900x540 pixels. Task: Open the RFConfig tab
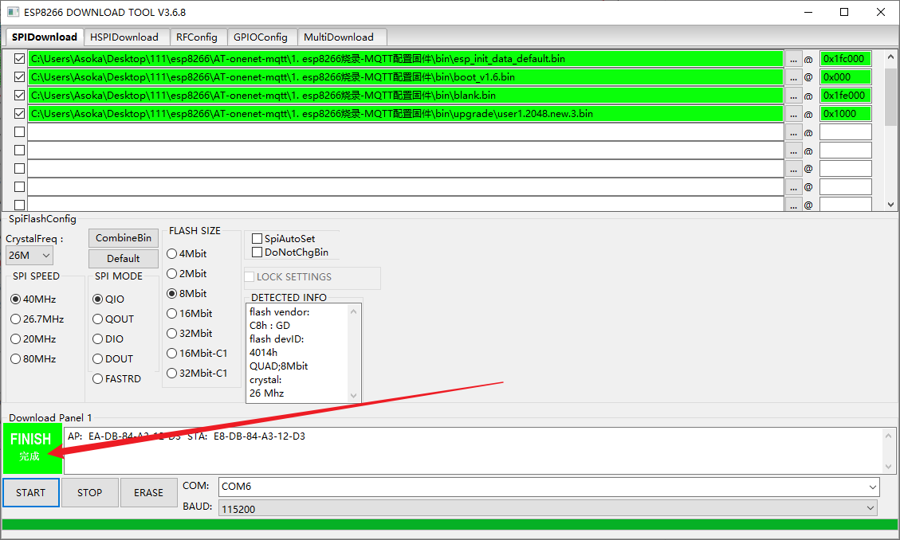pos(197,37)
